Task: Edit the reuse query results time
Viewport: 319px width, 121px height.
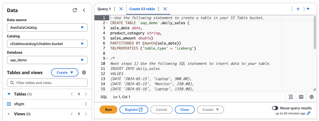Action: (309, 113)
